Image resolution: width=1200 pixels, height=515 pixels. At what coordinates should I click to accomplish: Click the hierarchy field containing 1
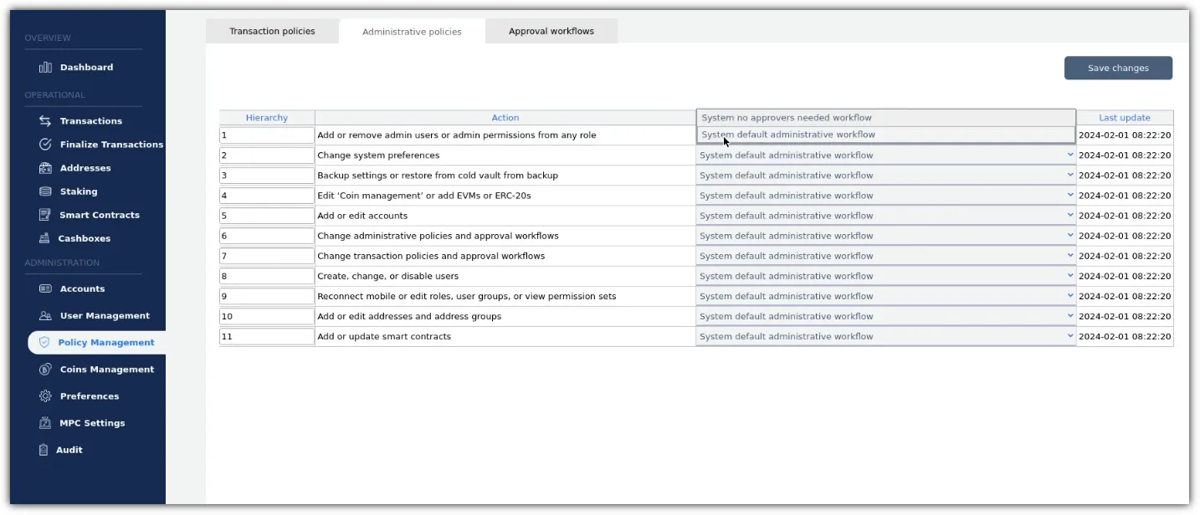tap(267, 135)
